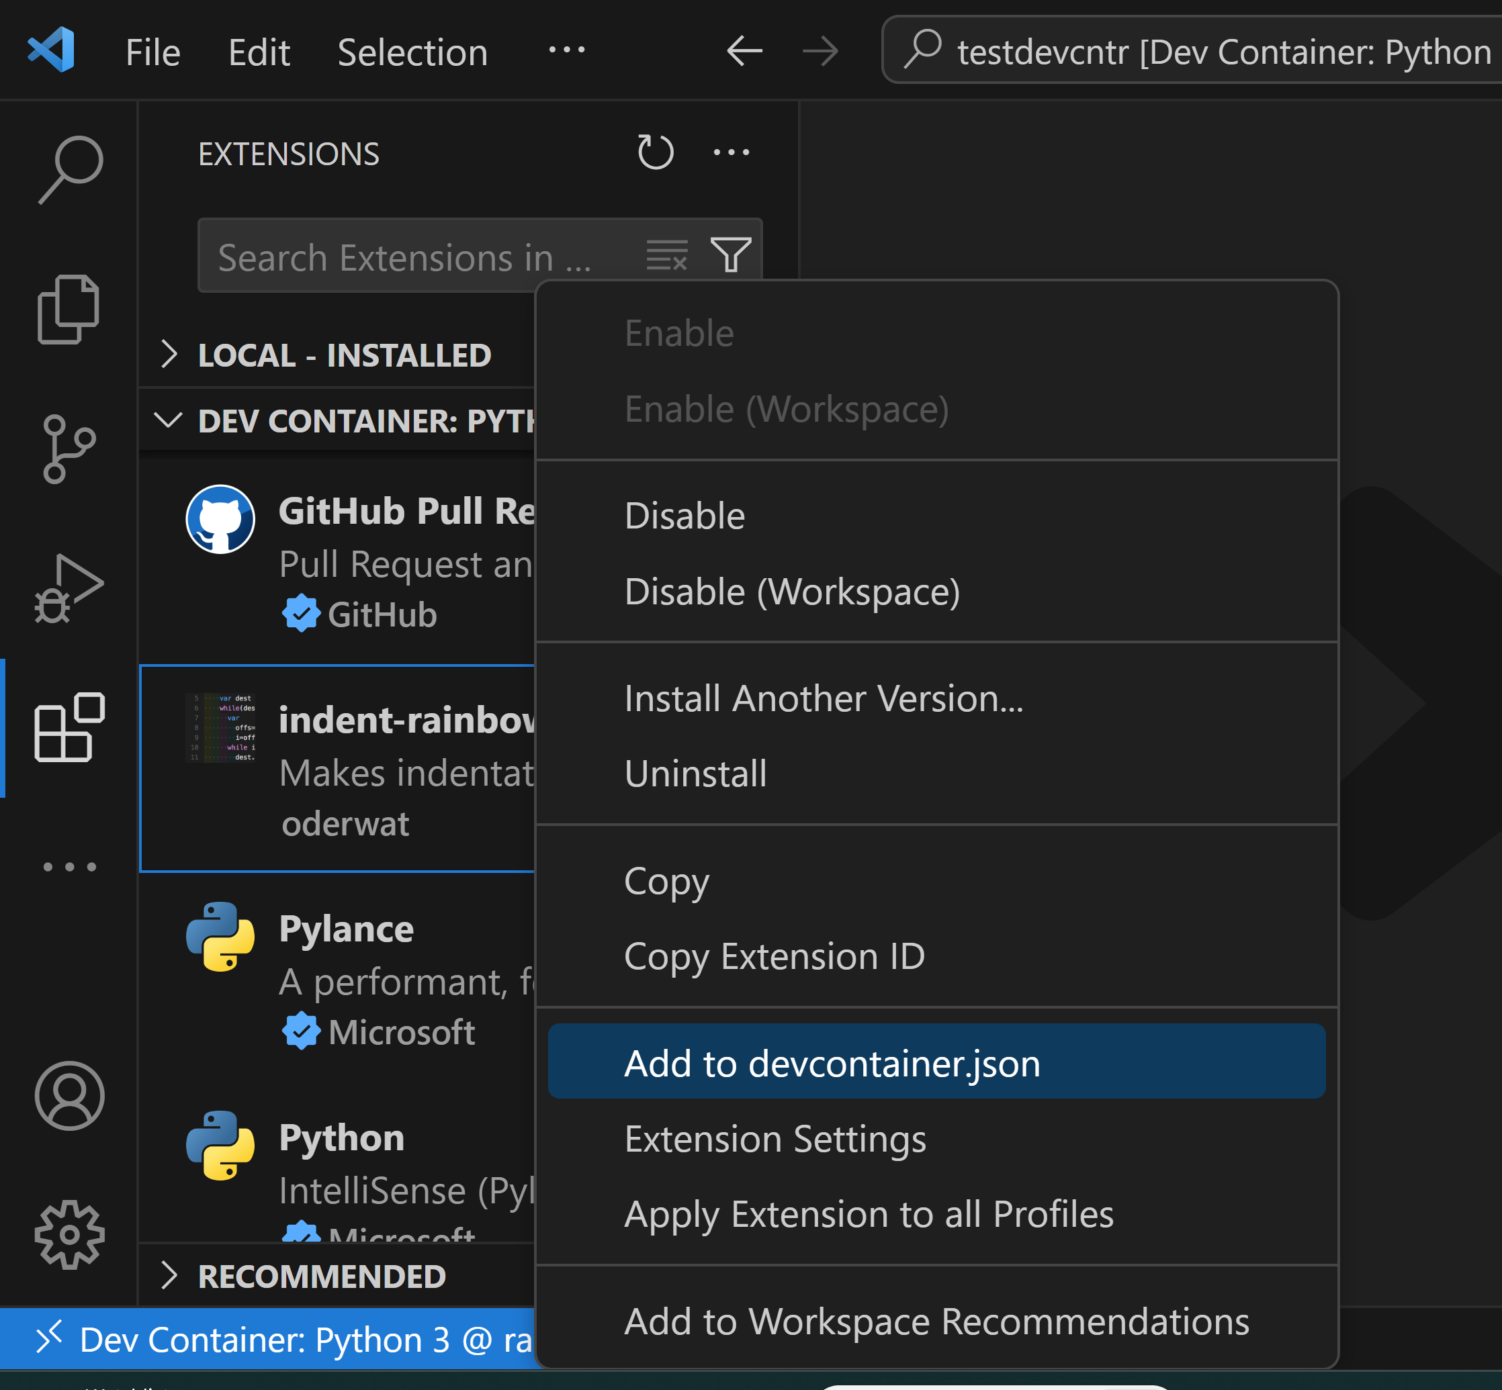Click the remote connection icon in status bar

(x=49, y=1338)
